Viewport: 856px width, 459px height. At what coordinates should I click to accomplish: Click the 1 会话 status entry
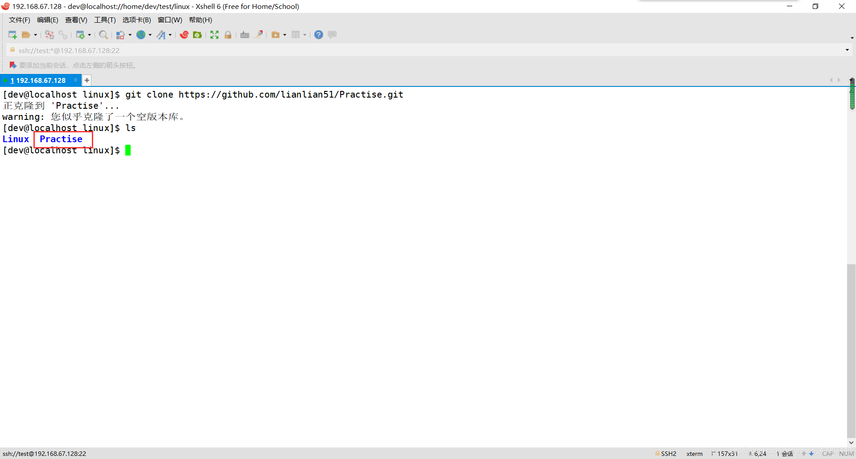(785, 454)
